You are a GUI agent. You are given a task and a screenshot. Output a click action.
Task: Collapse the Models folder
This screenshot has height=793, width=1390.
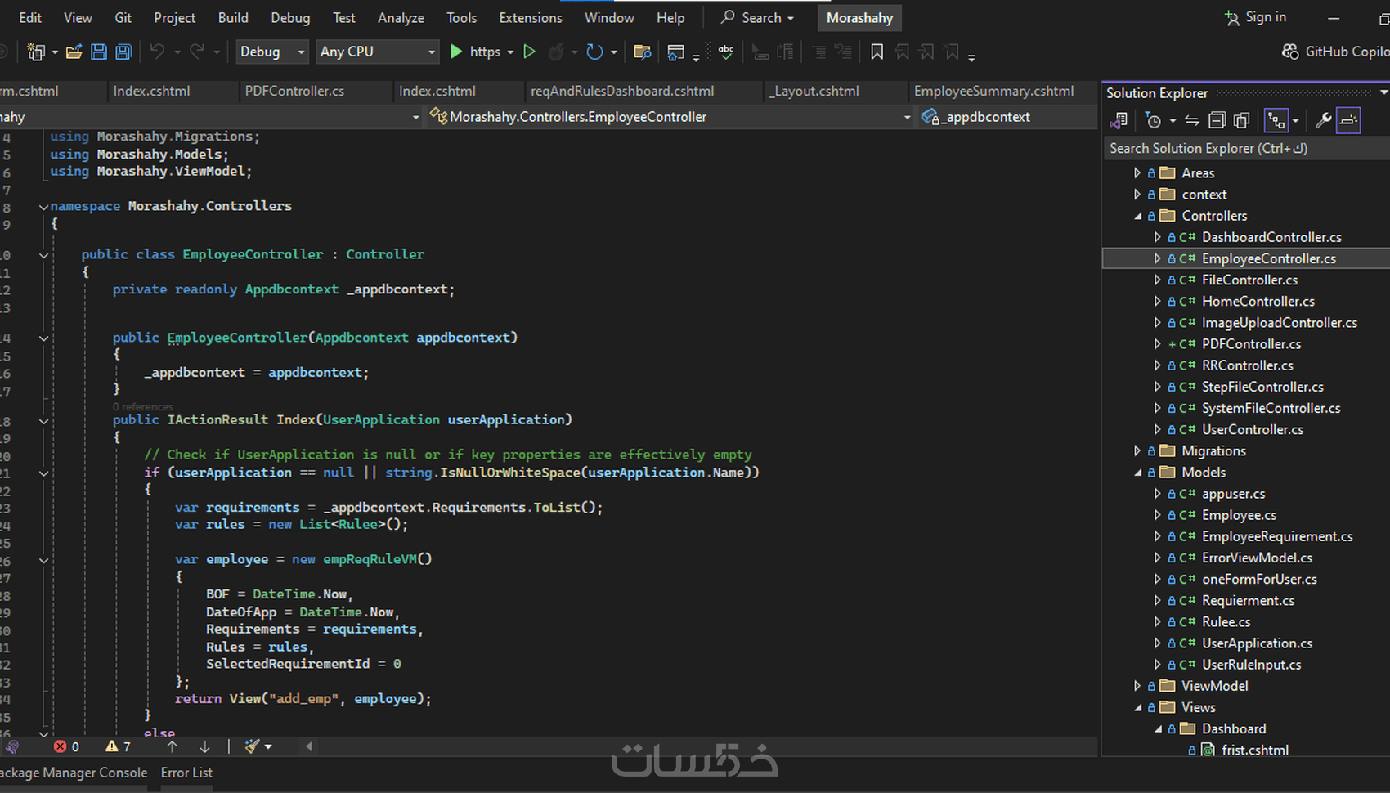(x=1137, y=473)
